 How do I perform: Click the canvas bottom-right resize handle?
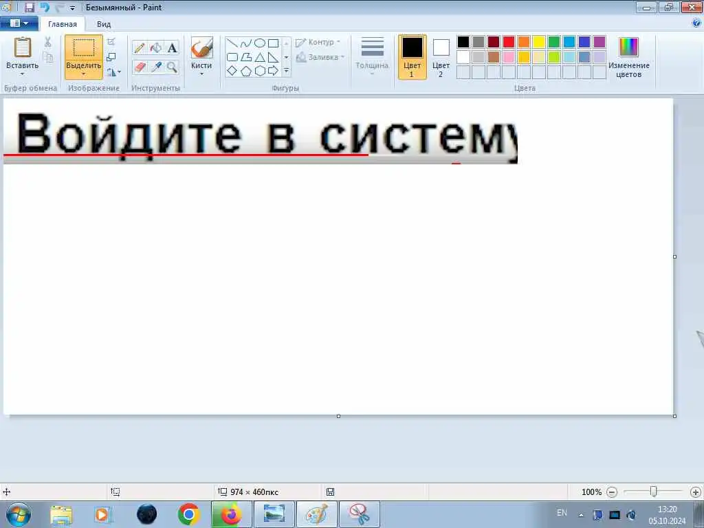675,416
